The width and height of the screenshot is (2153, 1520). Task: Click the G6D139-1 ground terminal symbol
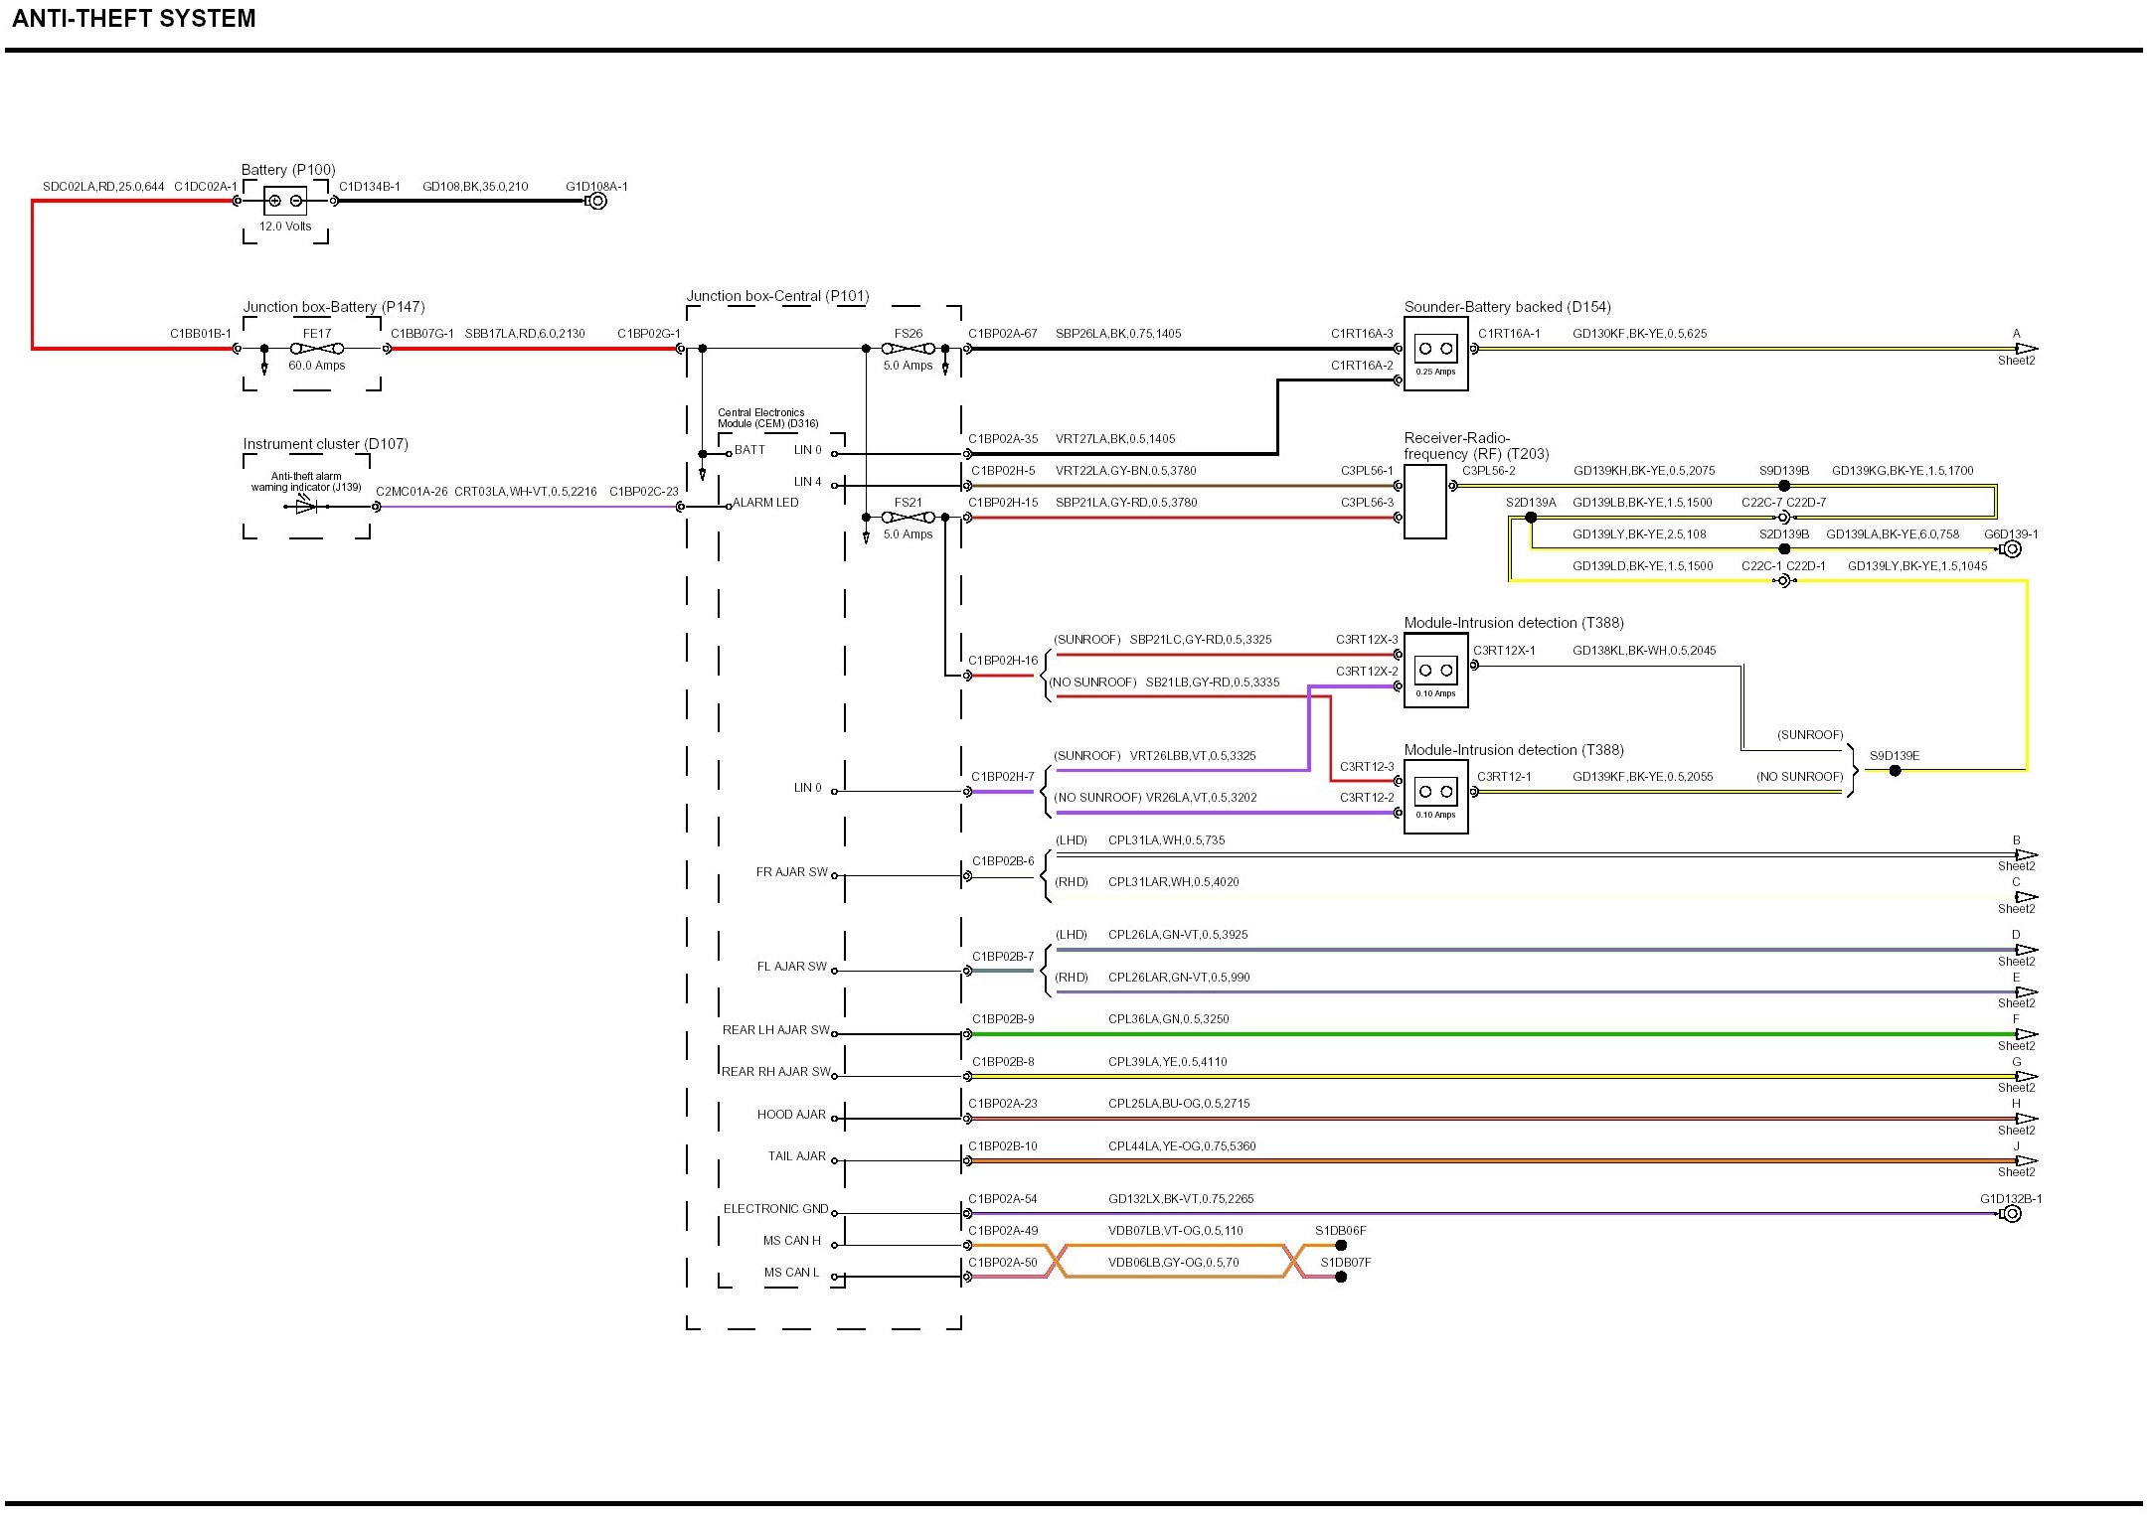(x=2012, y=549)
